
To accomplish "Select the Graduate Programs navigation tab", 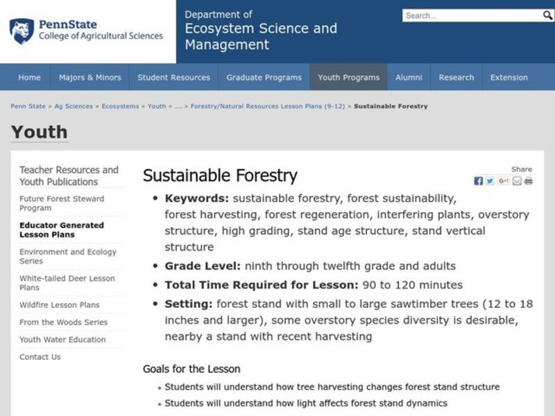I will pos(264,78).
